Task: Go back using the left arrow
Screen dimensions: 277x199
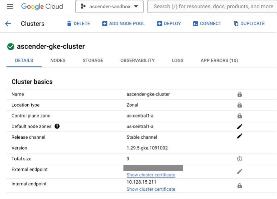Action: pyautogui.click(x=8, y=23)
